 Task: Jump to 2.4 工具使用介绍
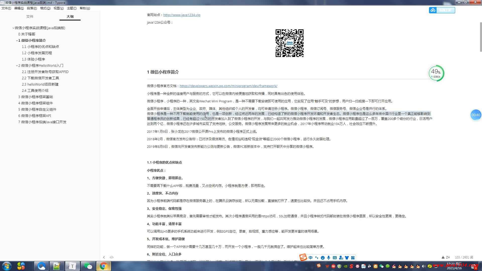(x=35, y=91)
